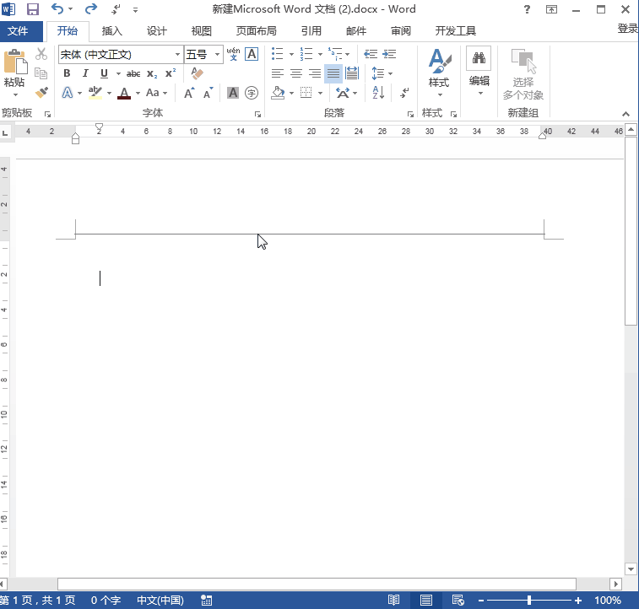Image resolution: width=639 pixels, height=609 pixels.
Task: Click the Undo arrow icon
Action: click(x=57, y=9)
